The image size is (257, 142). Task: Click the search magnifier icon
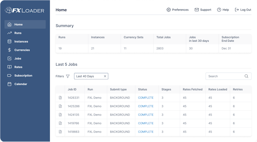click(246, 76)
